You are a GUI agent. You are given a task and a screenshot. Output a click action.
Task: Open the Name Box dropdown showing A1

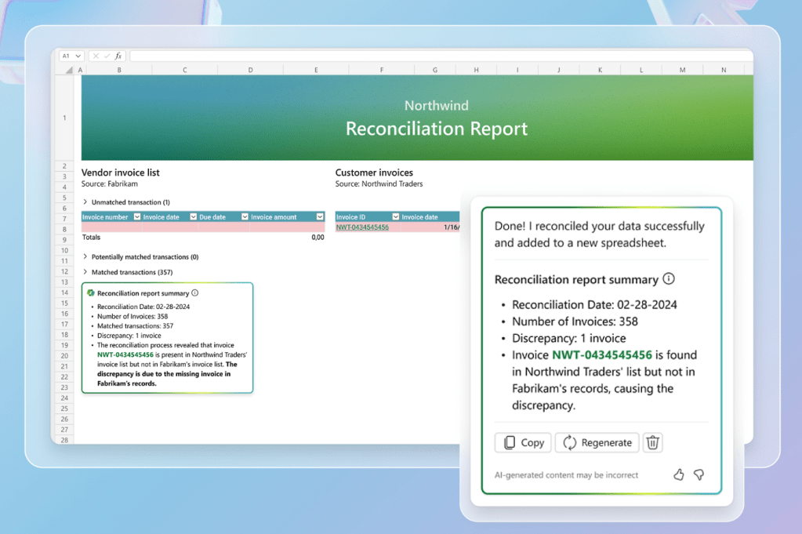(x=78, y=56)
